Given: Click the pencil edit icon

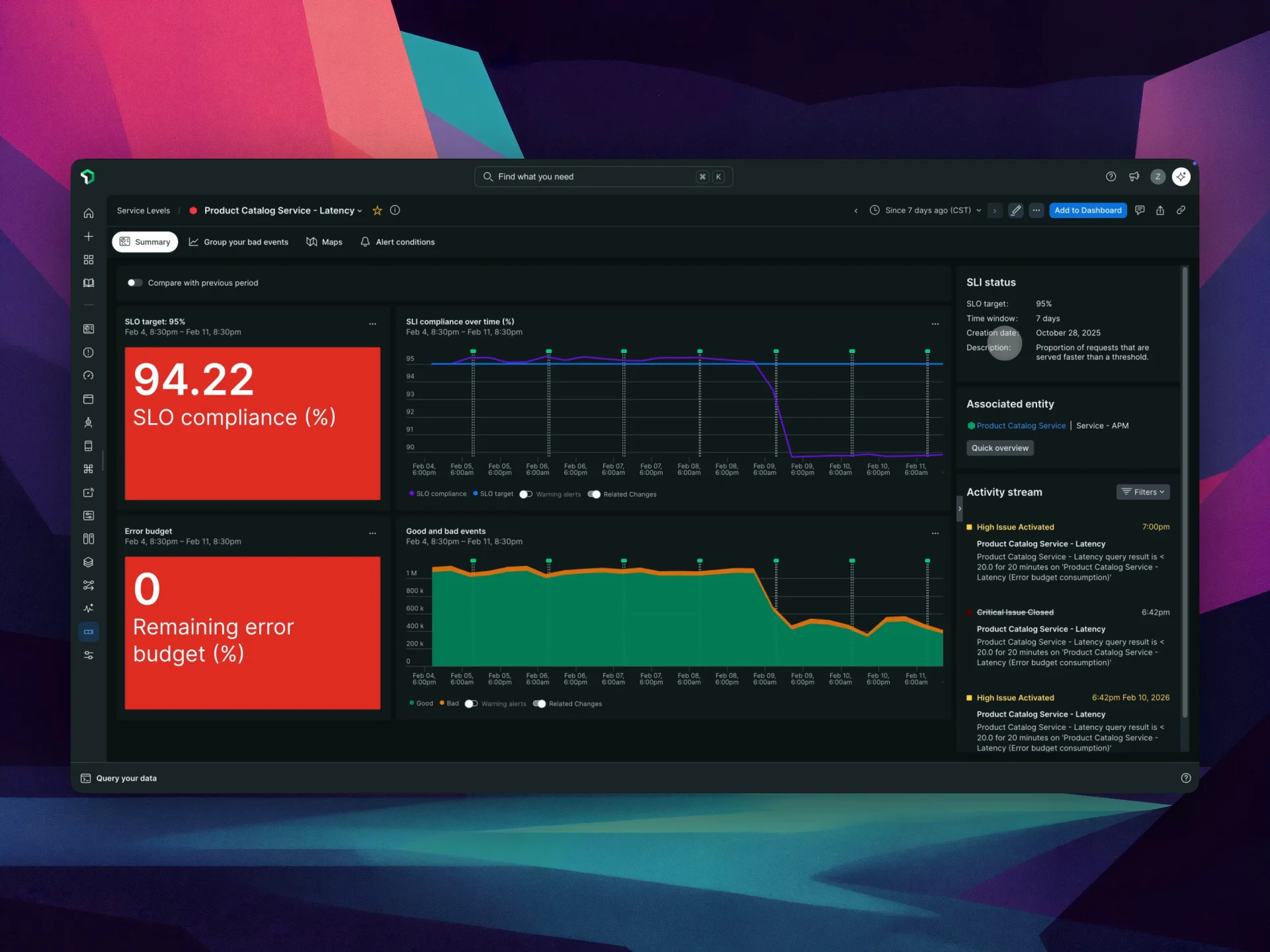Looking at the screenshot, I should pos(1015,210).
